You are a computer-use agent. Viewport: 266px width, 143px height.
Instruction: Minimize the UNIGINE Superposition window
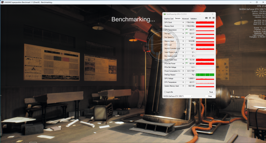pyautogui.click(x=251, y=2)
